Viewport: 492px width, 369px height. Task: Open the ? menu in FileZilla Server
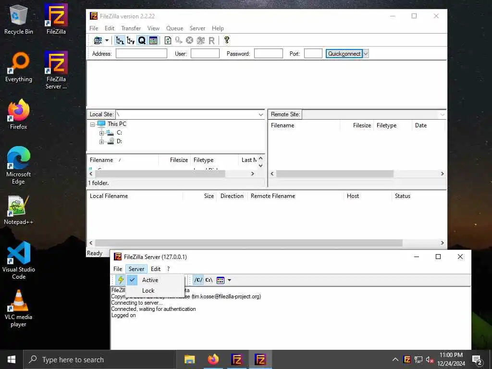coord(169,269)
